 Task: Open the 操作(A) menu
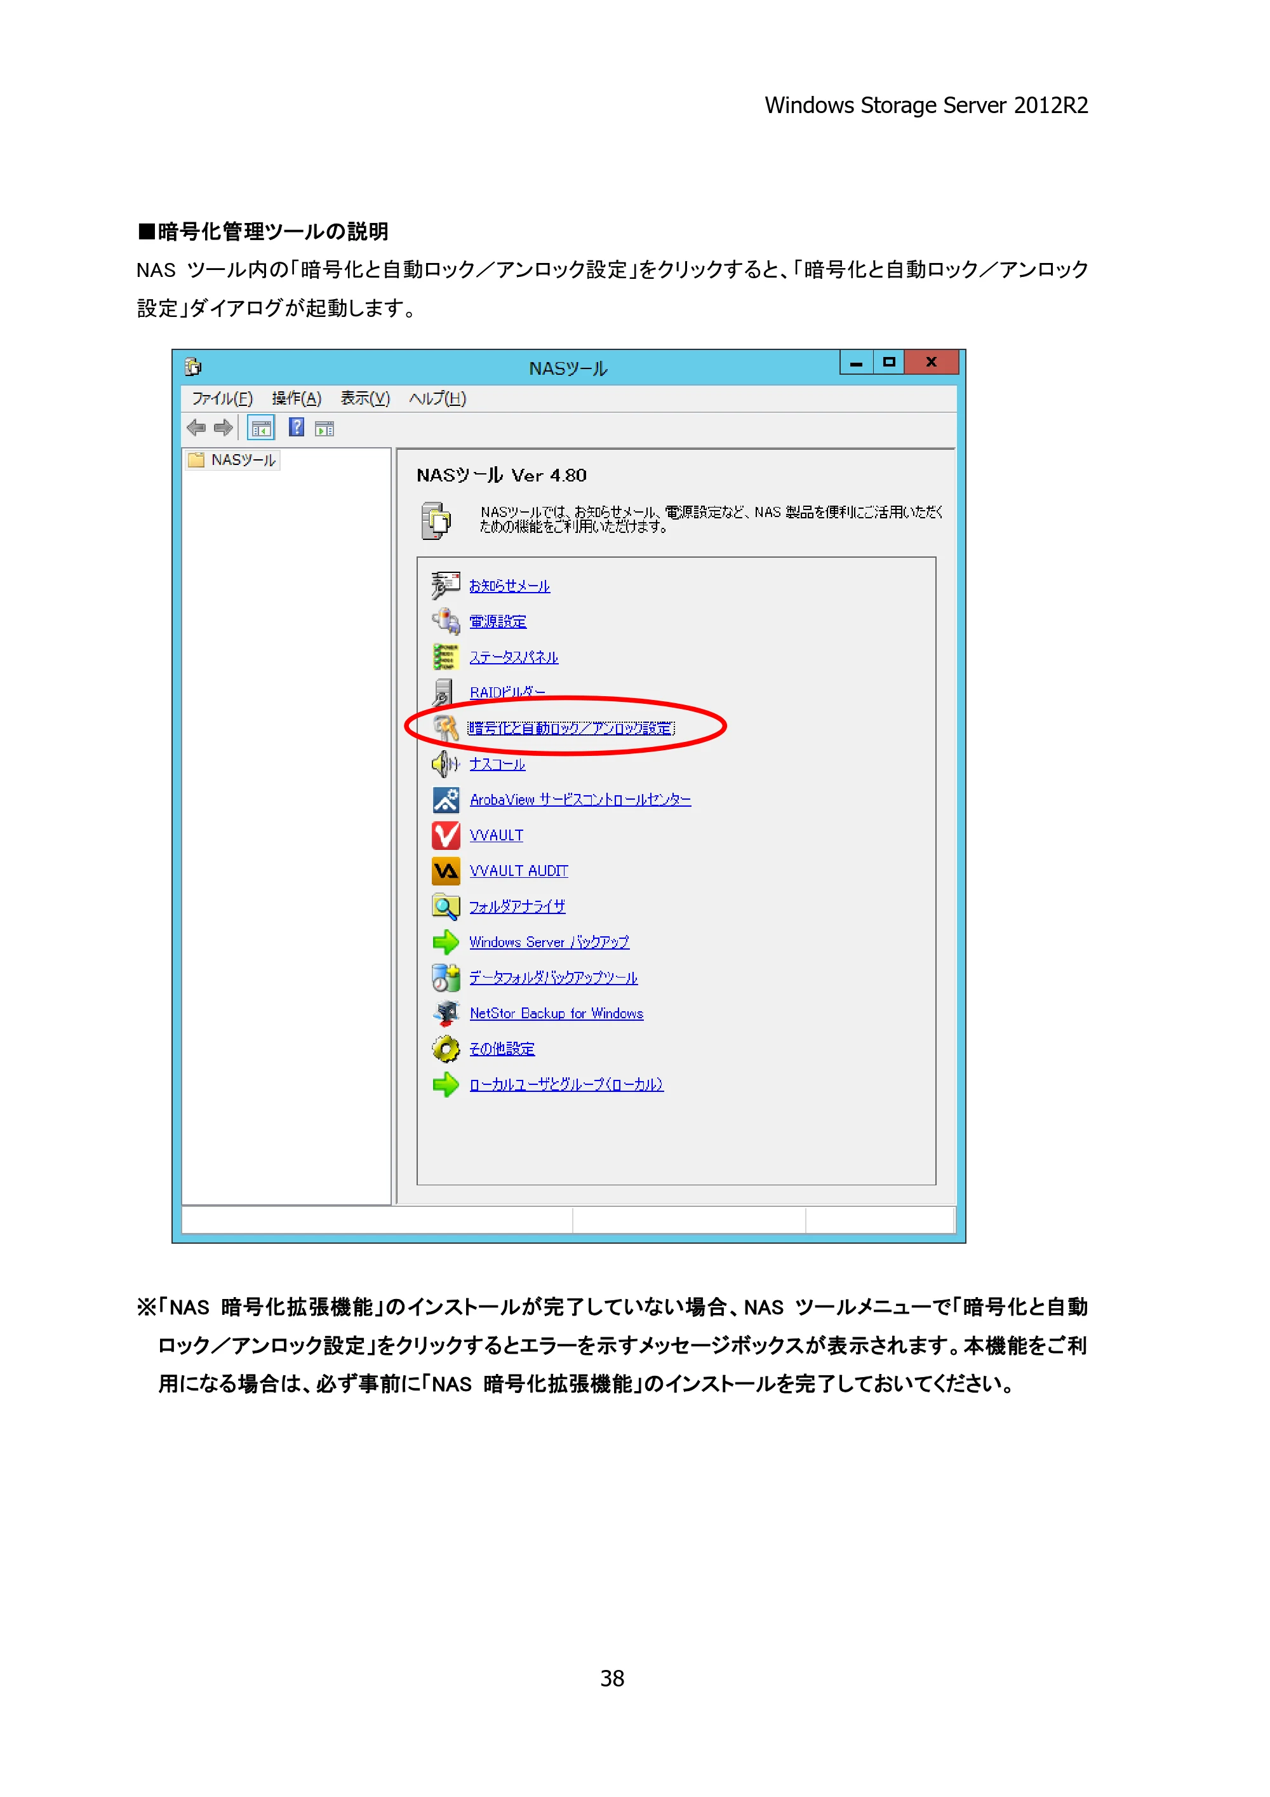tap(297, 398)
